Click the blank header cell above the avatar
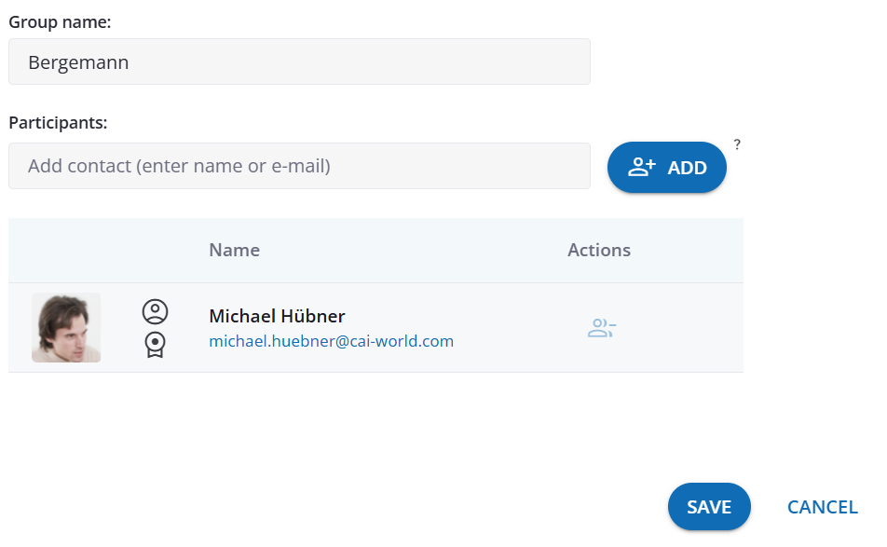887x547 pixels. 66,250
